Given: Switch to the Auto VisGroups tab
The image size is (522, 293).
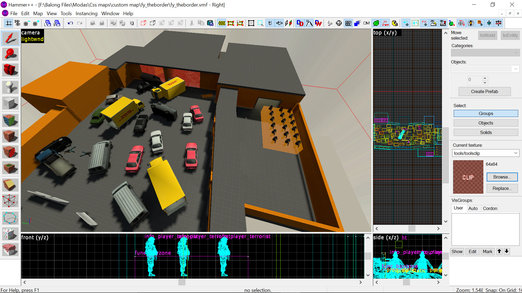Looking at the screenshot, I should coord(473,208).
